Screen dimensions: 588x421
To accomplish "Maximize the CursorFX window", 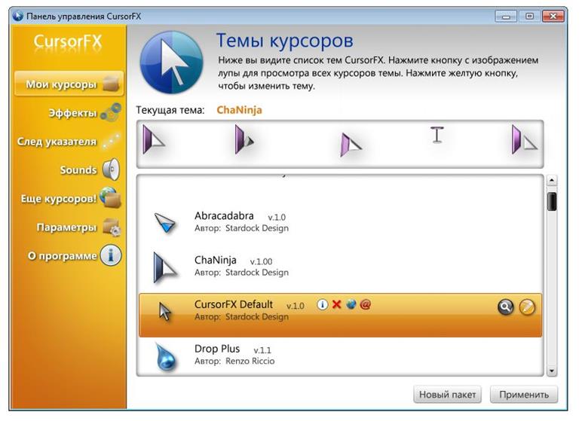I will (529, 16).
